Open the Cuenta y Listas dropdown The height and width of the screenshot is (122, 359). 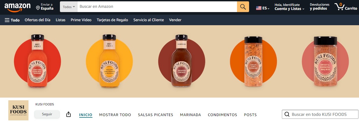tap(289, 9)
